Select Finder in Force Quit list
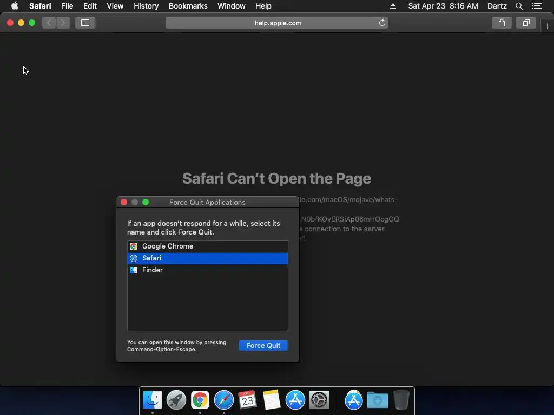This screenshot has height=415, width=554. point(208,270)
